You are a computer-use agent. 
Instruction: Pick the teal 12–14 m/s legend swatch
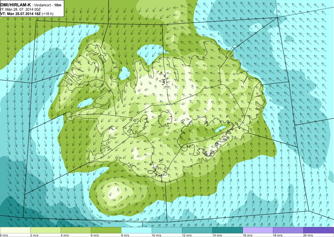[x=197, y=230]
